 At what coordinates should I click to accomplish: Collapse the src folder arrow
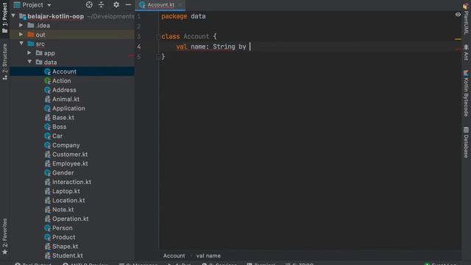coord(21,43)
